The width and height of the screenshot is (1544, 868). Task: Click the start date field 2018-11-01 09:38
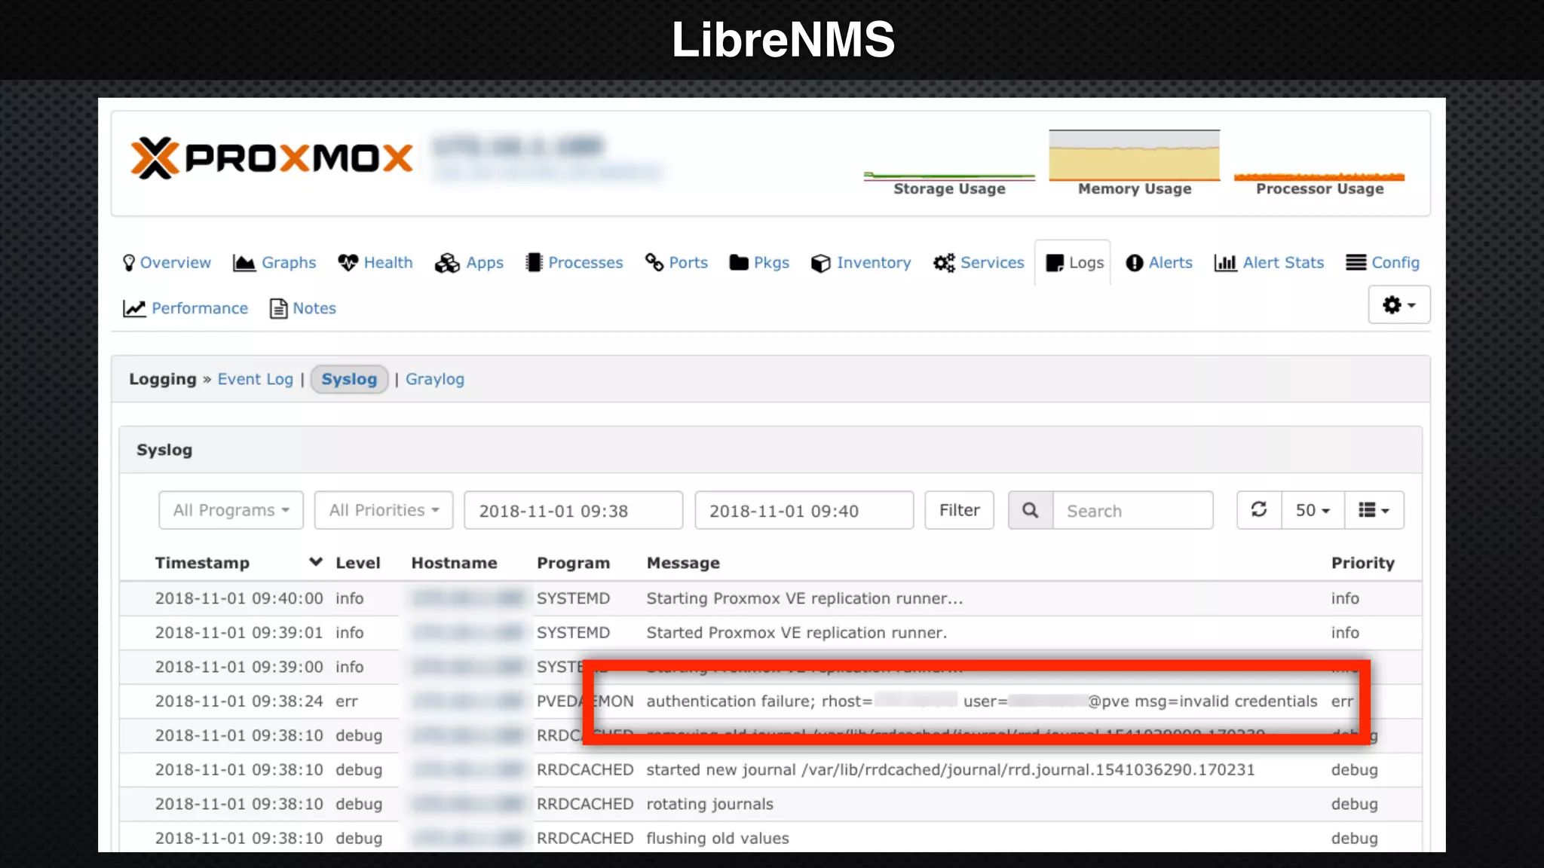(x=573, y=510)
